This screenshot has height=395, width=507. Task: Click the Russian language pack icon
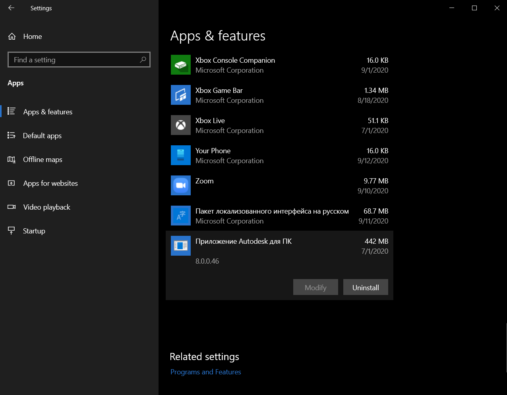(x=181, y=216)
